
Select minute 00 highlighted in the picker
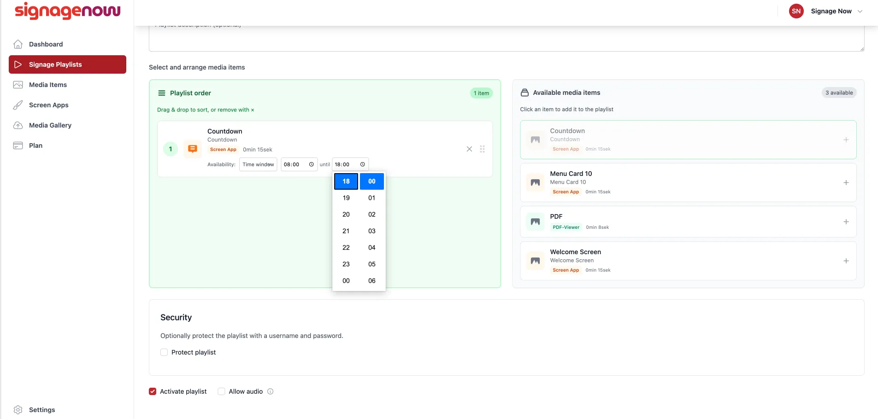point(372,181)
